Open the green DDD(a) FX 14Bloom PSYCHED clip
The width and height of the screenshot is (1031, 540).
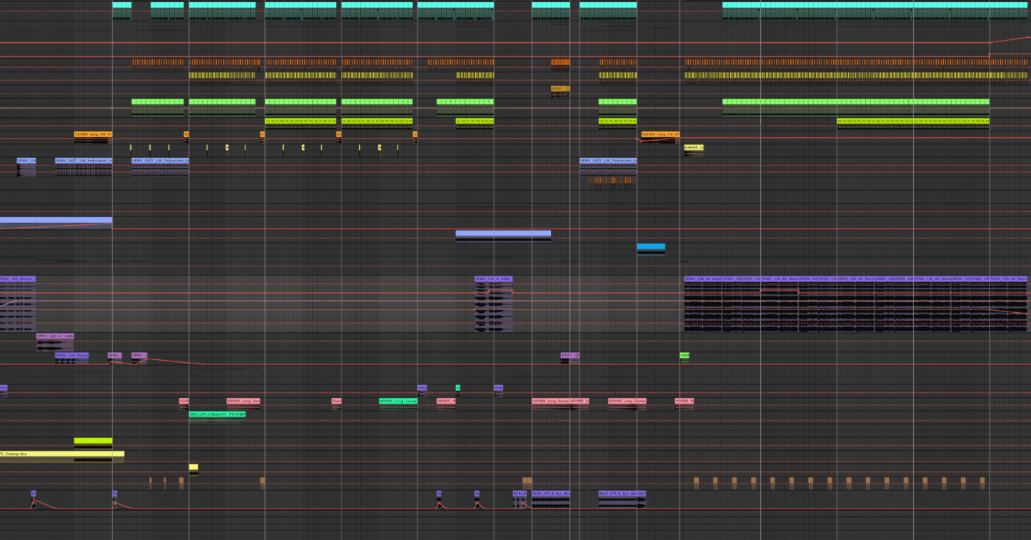pos(216,413)
